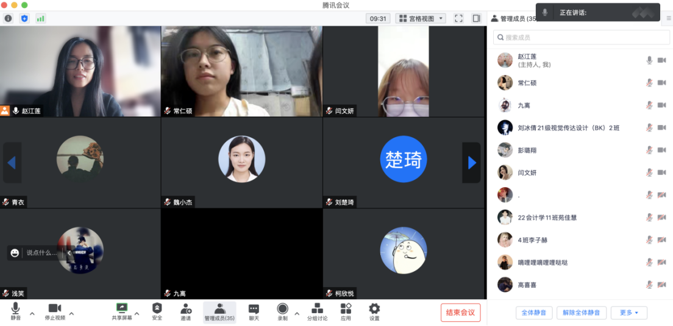Go to next page of video grid
This screenshot has width=673, height=326.
click(471, 163)
